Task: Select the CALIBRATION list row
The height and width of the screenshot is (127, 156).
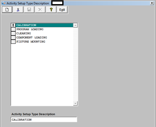Action: tap(44, 25)
